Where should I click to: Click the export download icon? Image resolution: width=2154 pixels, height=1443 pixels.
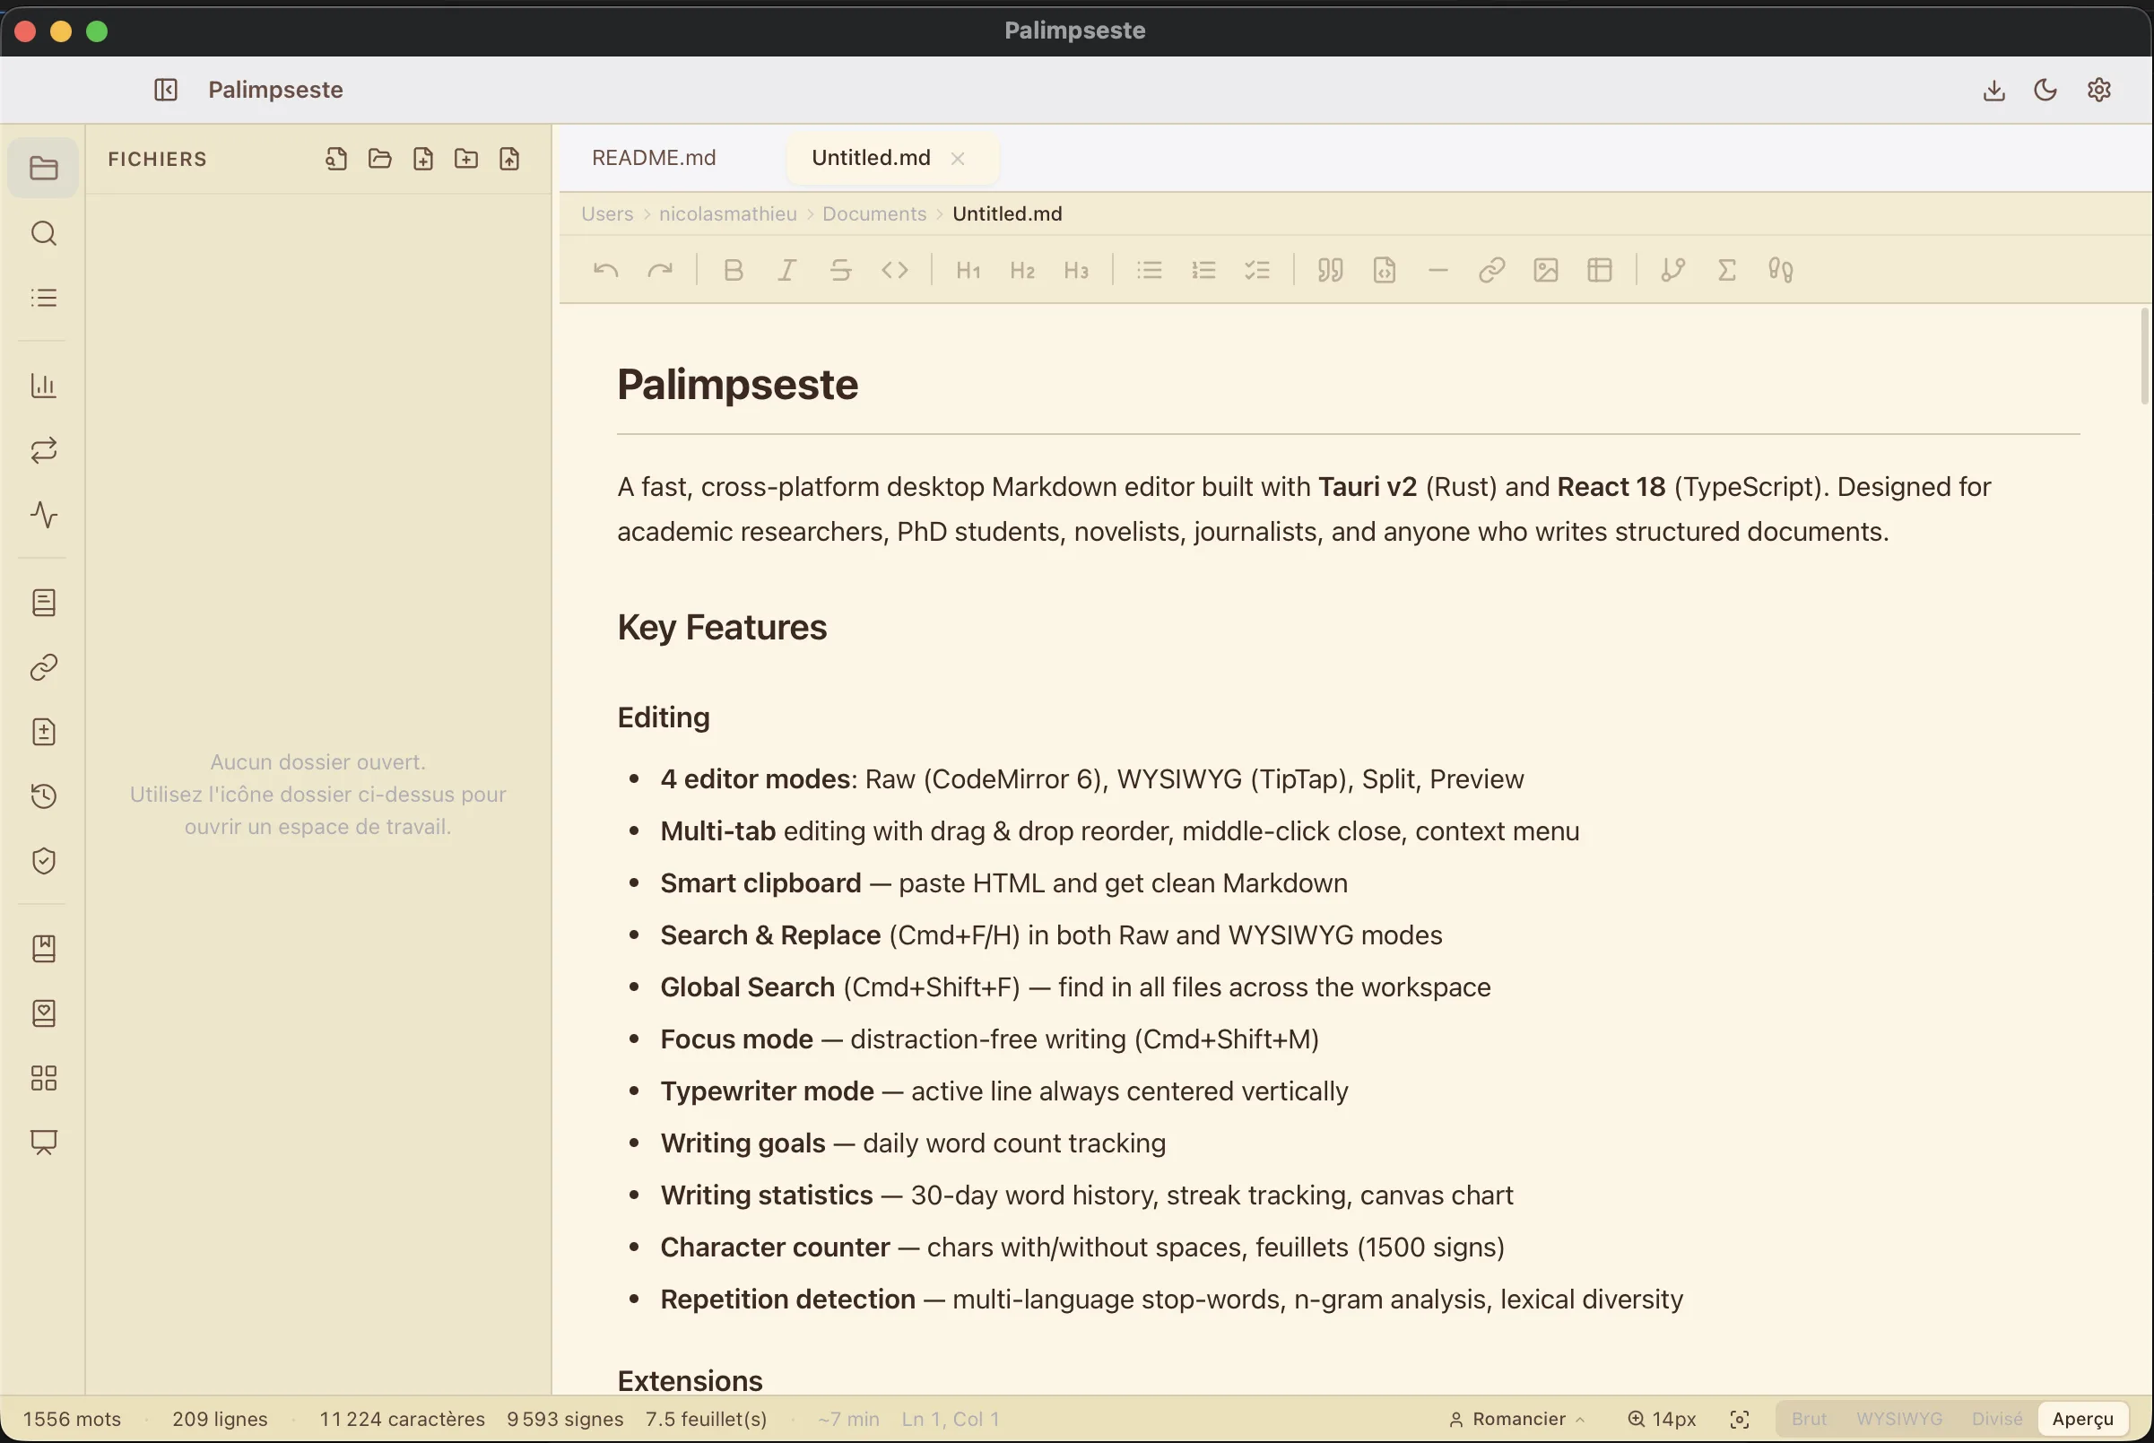tap(1993, 90)
